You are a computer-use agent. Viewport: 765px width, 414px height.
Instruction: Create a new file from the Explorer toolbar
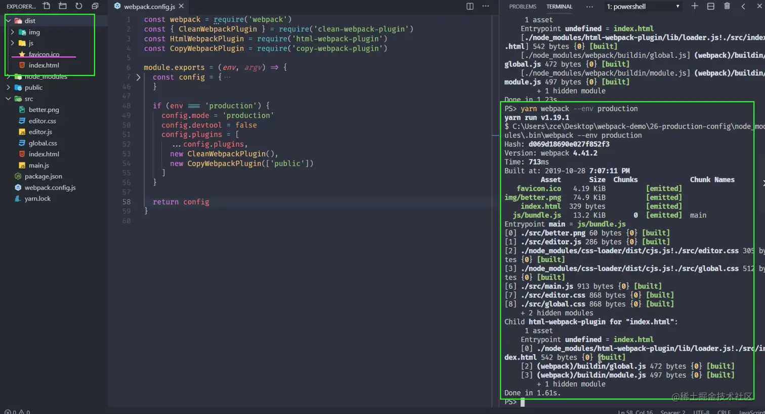point(47,6)
